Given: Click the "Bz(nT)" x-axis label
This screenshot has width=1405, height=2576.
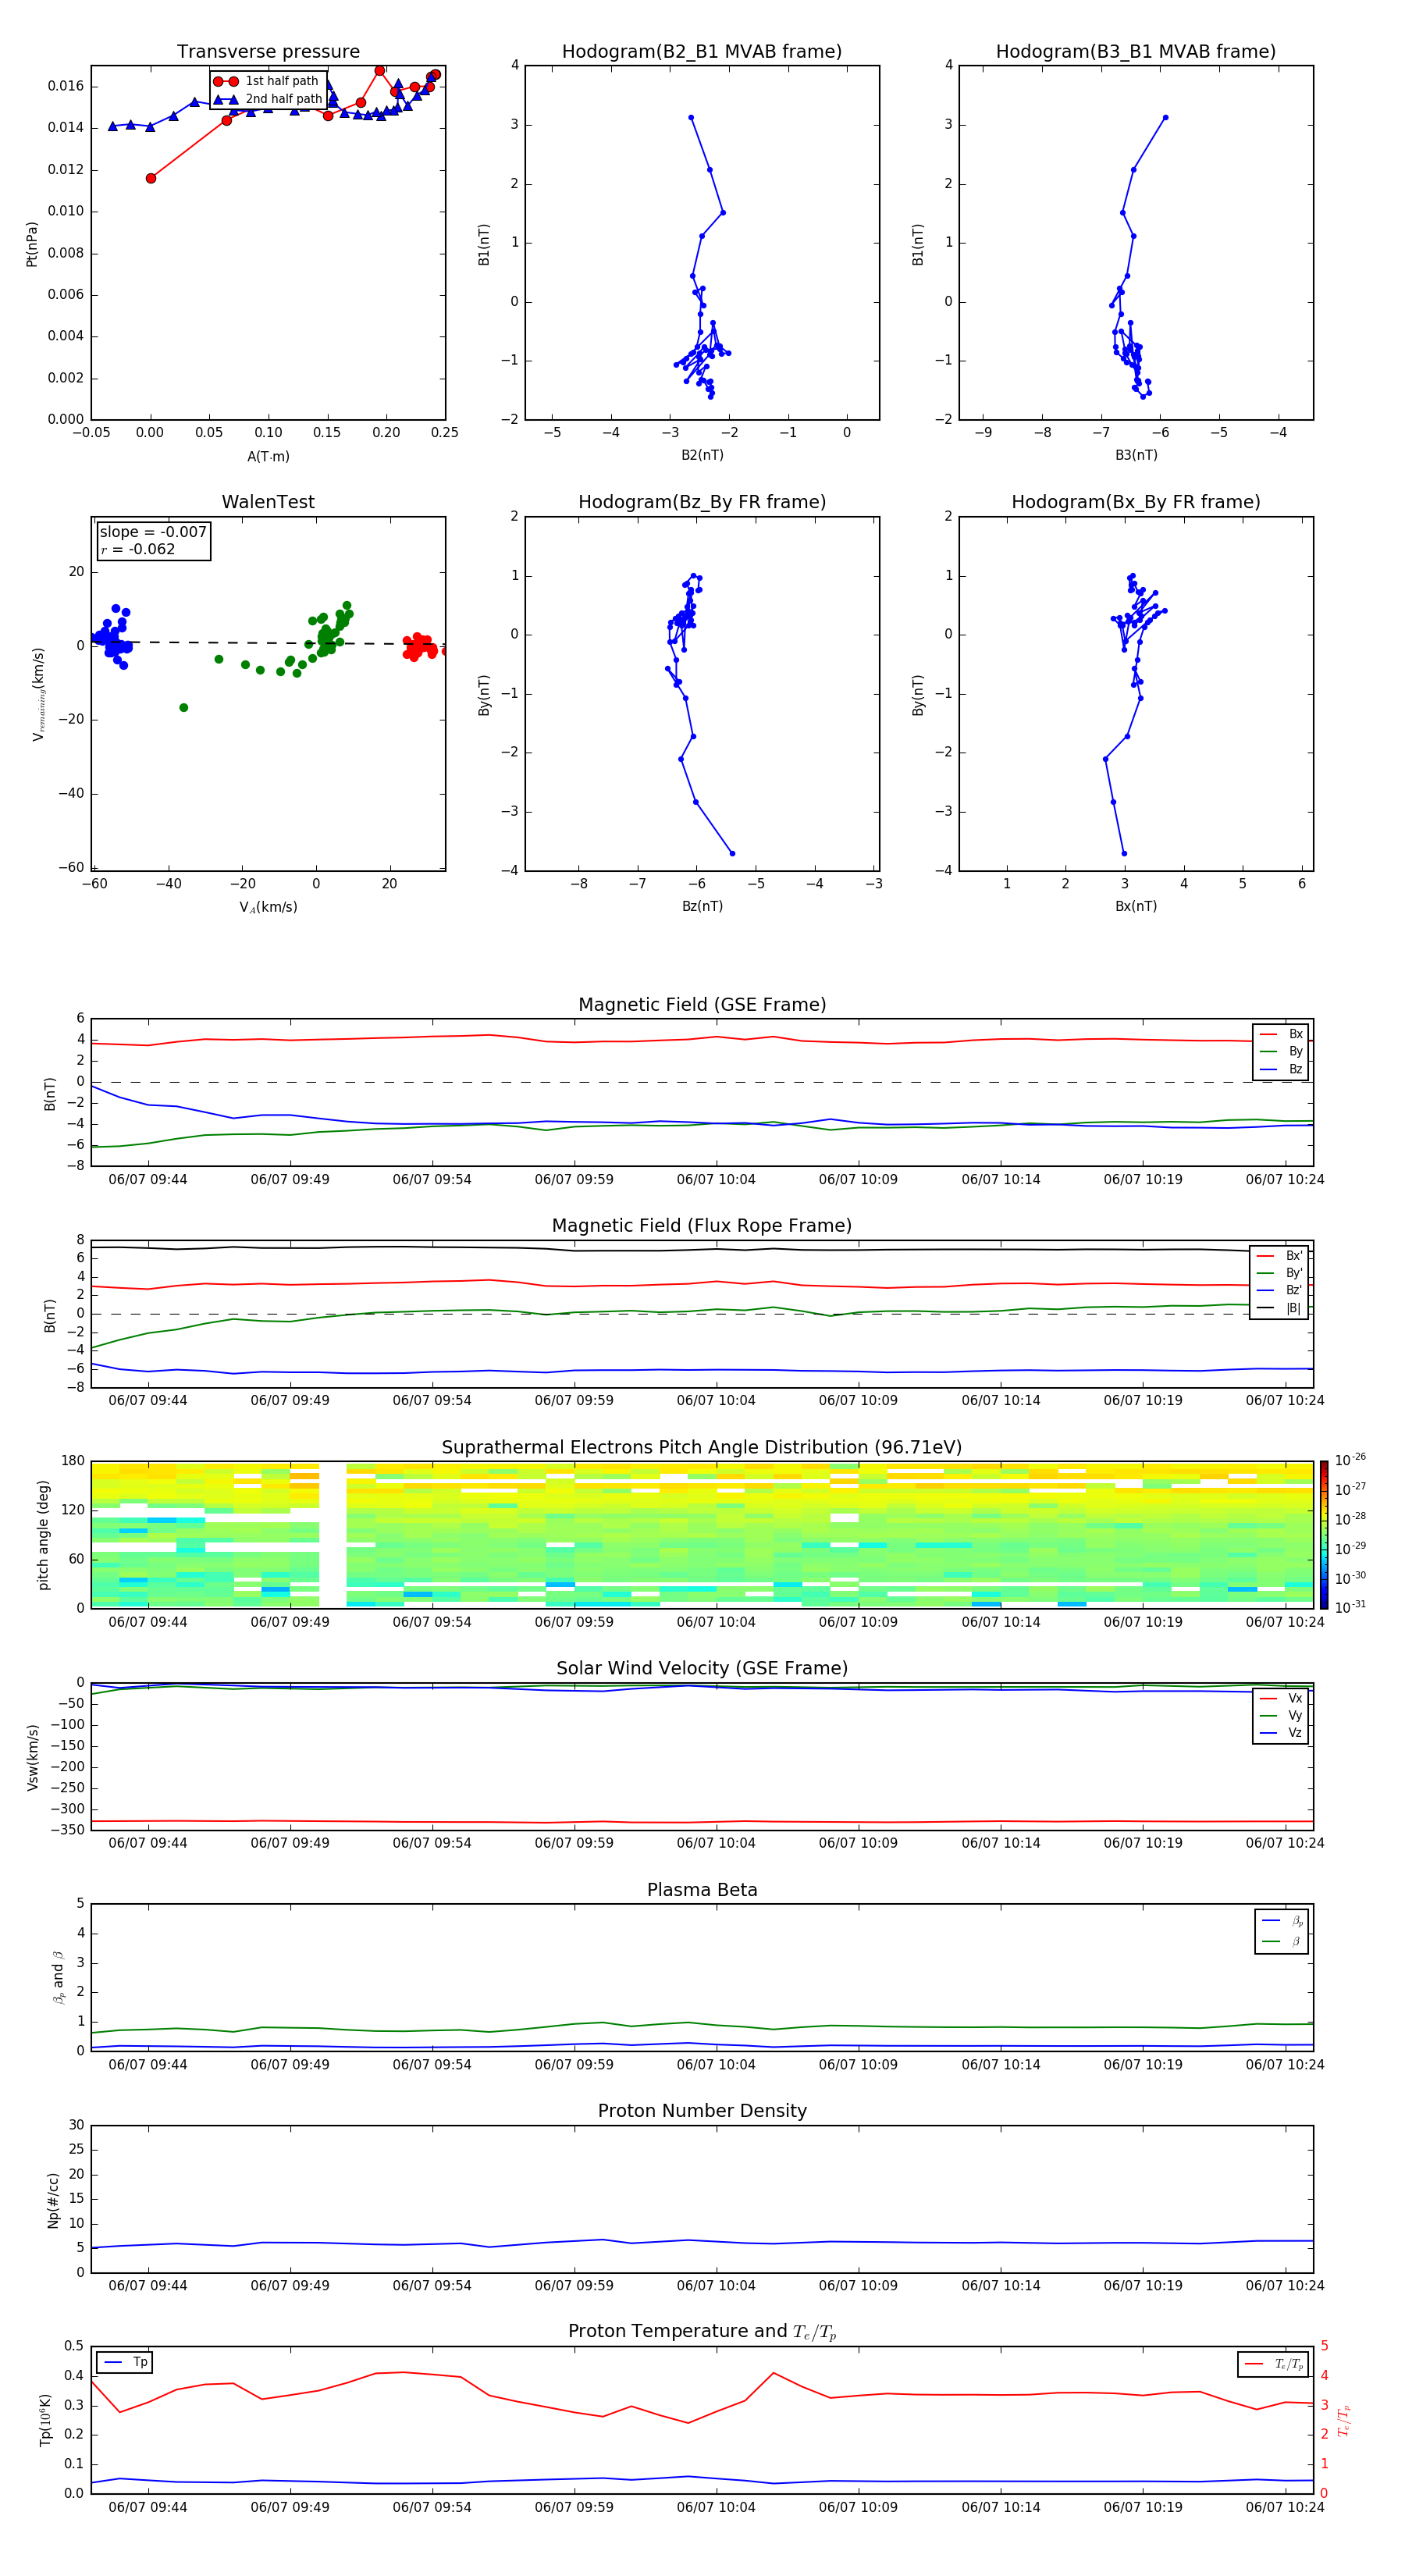Looking at the screenshot, I should coord(702,906).
